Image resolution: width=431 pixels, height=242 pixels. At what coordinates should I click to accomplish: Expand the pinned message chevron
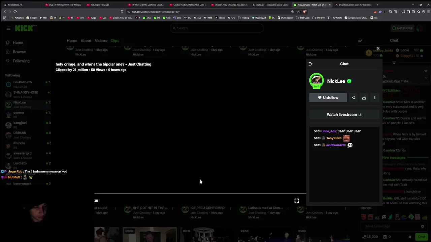(426, 78)
